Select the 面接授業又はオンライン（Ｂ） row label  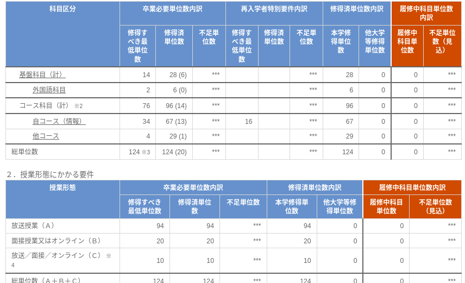tap(58, 241)
